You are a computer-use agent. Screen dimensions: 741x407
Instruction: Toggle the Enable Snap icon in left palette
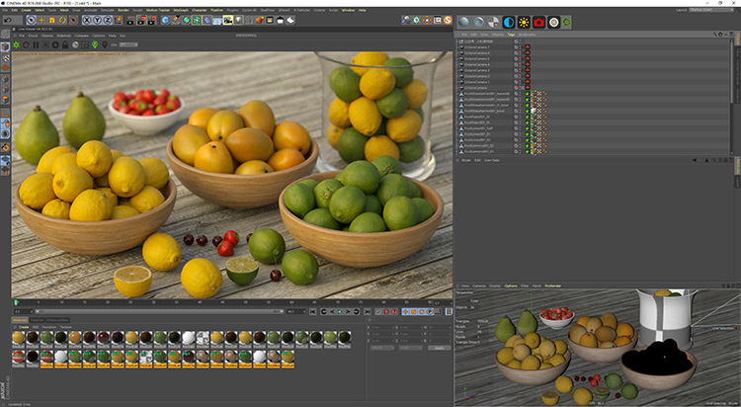(5, 147)
